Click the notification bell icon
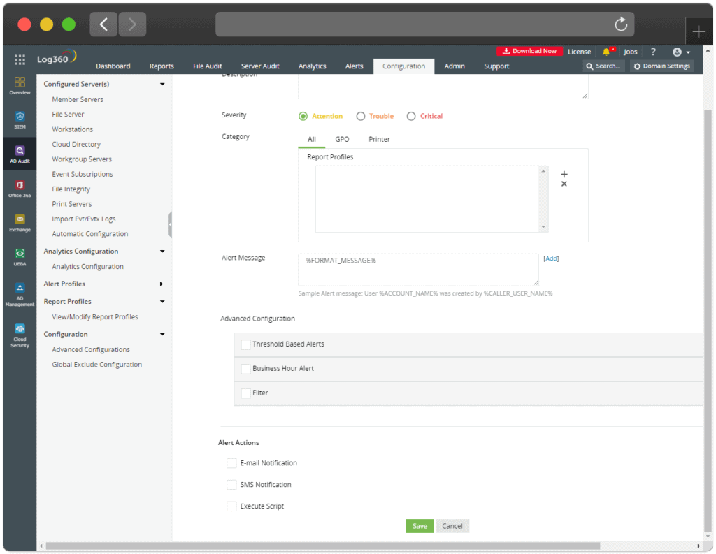This screenshot has width=716, height=554. [x=606, y=52]
